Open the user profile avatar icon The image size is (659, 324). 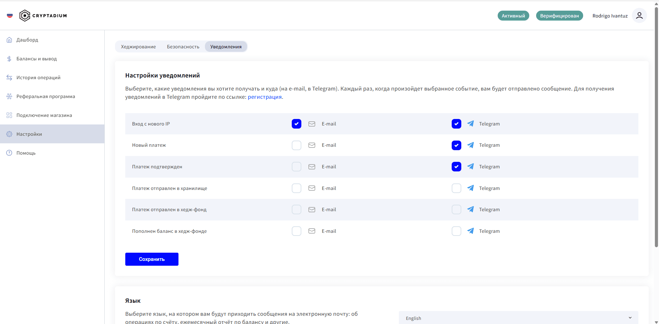[639, 15]
